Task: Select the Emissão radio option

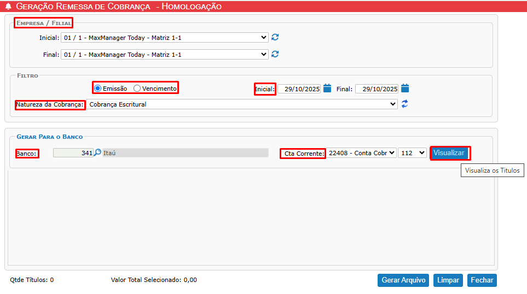Action: coord(98,88)
